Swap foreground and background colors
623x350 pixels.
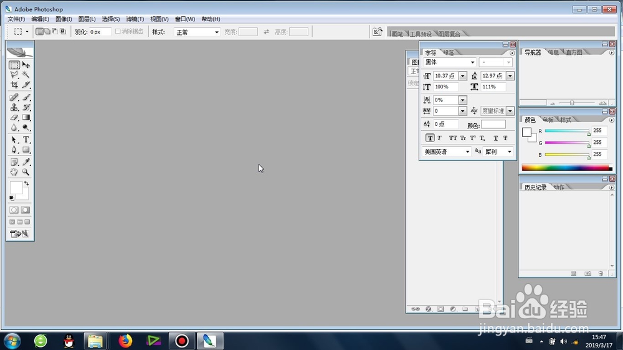[x=26, y=184]
